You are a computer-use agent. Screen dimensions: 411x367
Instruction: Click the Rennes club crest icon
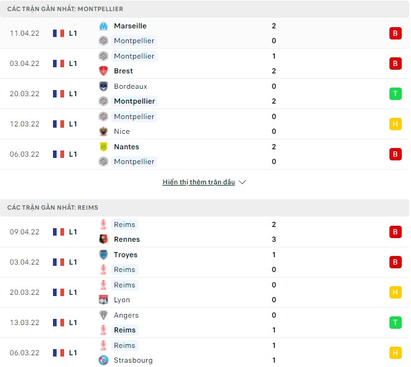104,239
